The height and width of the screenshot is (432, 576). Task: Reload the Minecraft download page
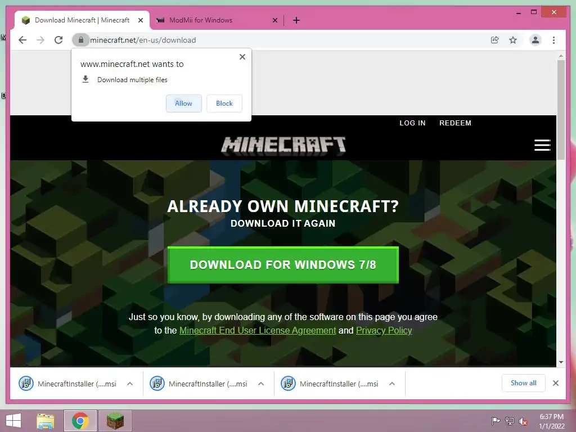click(x=58, y=40)
